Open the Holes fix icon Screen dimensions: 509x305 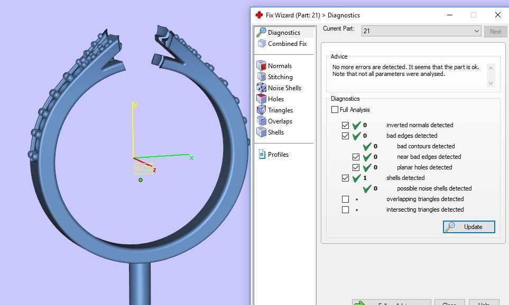261,99
